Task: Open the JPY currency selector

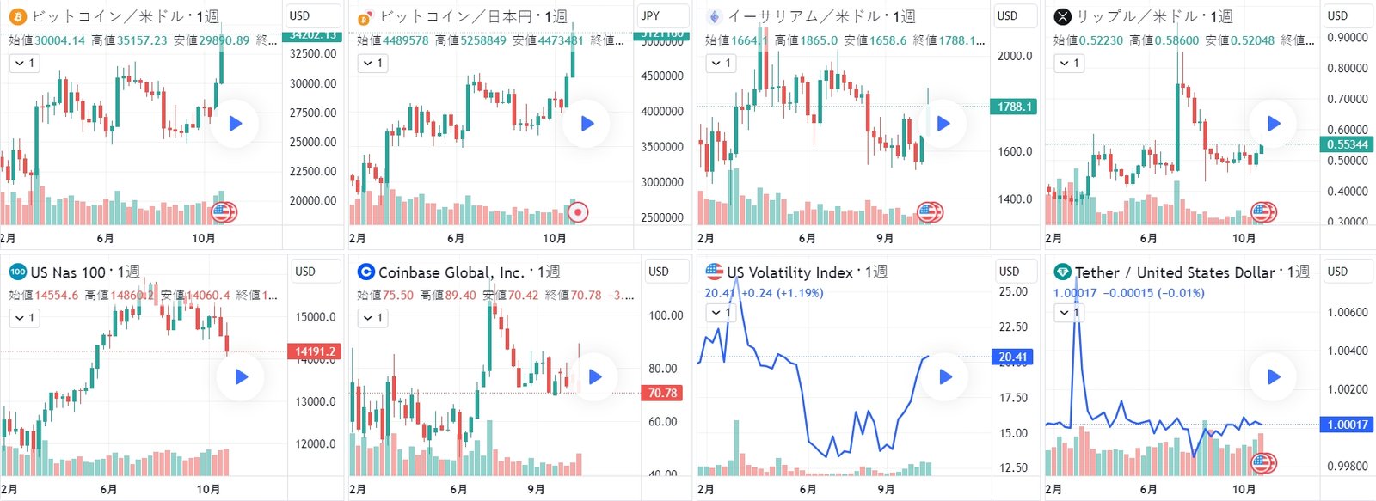Action: 651,15
